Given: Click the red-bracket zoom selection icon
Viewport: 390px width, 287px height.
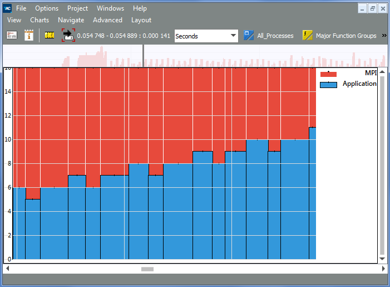Looking at the screenshot, I should [68, 36].
